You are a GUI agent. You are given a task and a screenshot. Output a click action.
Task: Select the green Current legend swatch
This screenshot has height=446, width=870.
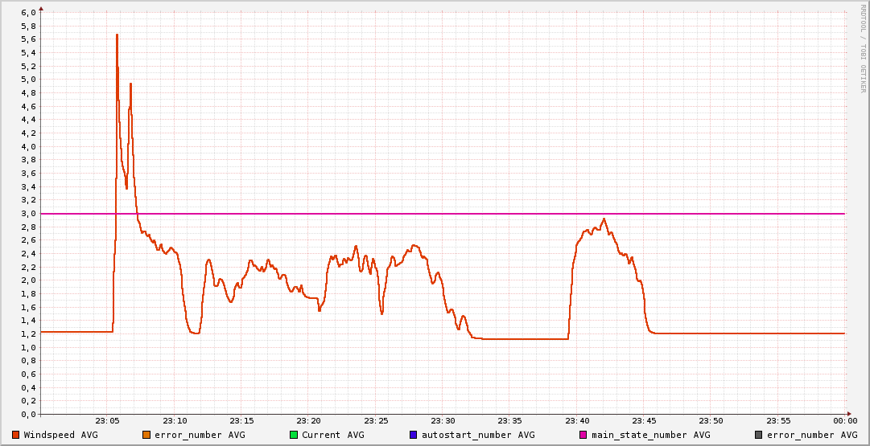coord(294,435)
